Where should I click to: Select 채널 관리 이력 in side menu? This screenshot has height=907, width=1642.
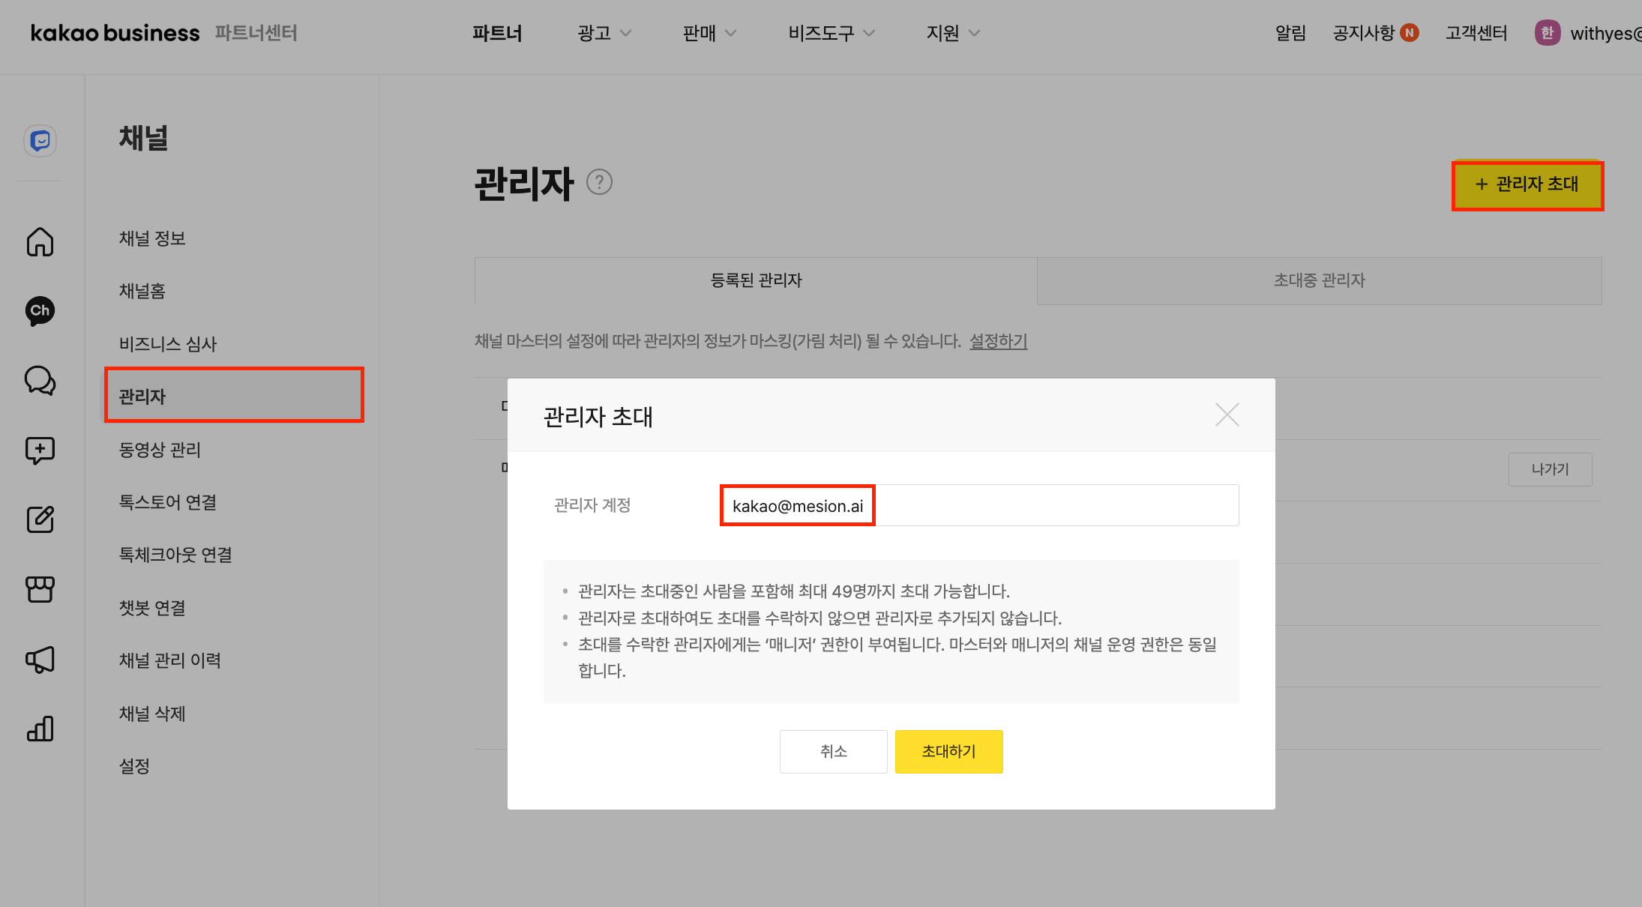tap(170, 660)
